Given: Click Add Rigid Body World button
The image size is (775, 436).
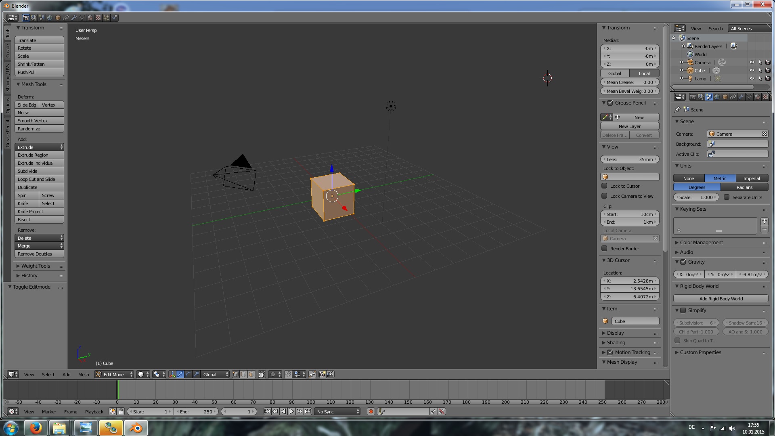Looking at the screenshot, I should pos(721,299).
